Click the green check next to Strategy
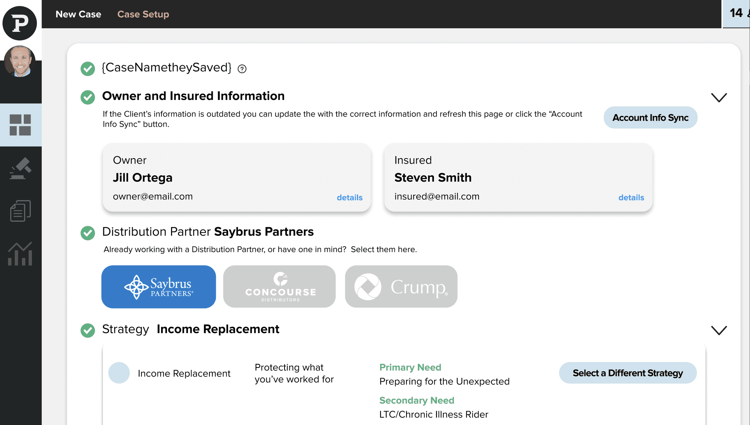Screen dimensions: 750x425 point(88,330)
